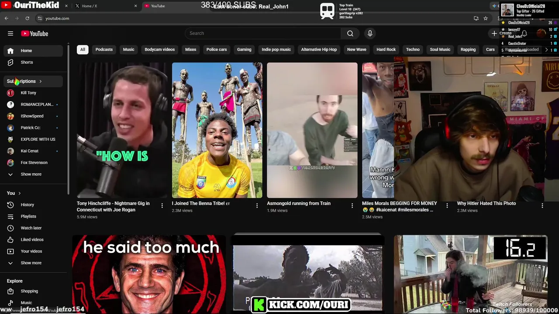Open Shopping icon under Explore
The image size is (559, 314).
[x=10, y=291]
